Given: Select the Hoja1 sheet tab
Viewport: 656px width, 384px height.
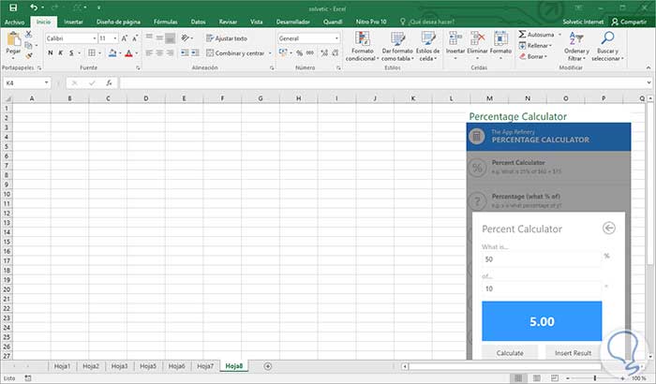Looking at the screenshot, I should (62, 366).
